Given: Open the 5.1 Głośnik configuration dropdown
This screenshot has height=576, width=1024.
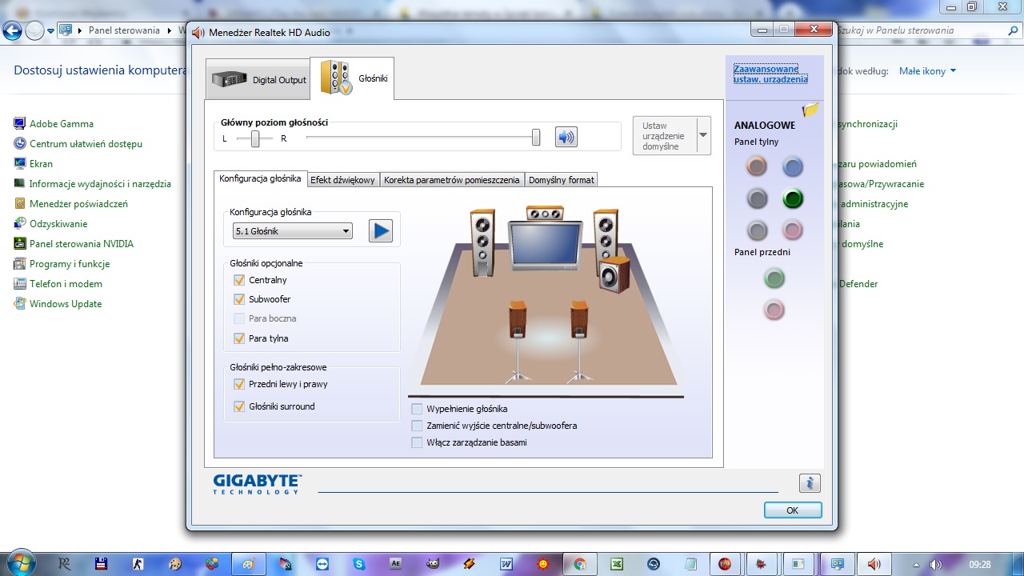Looking at the screenshot, I should pos(293,231).
